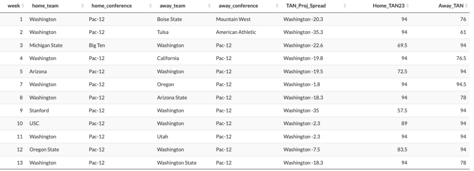Select the home_team header label
The width and height of the screenshot is (474, 171).
tap(45, 6)
